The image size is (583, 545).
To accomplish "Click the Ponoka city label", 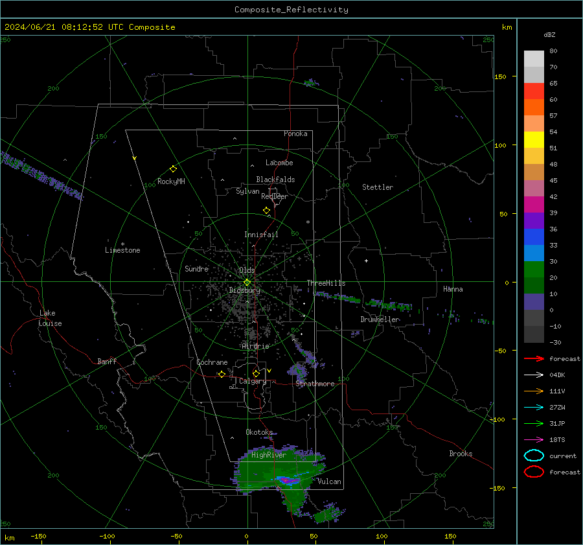I will (x=295, y=133).
